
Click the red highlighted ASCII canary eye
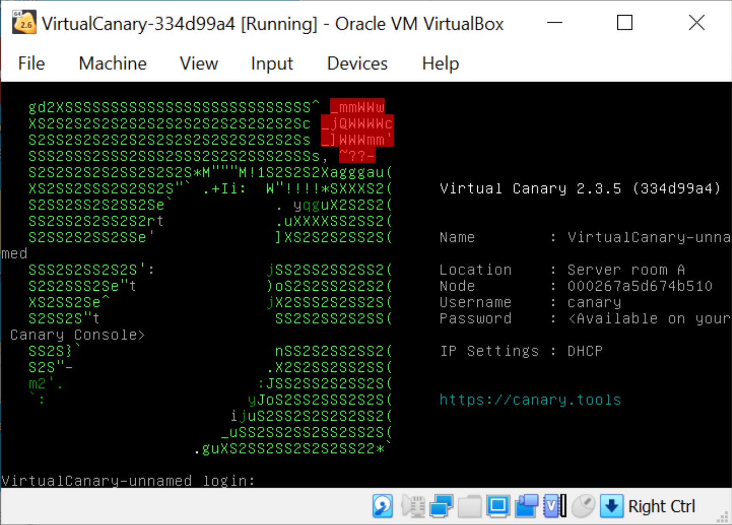[357, 130]
